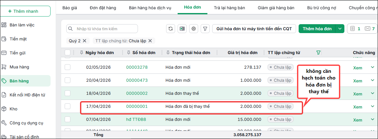Open the Báo giá tab
Screen dimensions: 378x139
click(x=70, y=8)
